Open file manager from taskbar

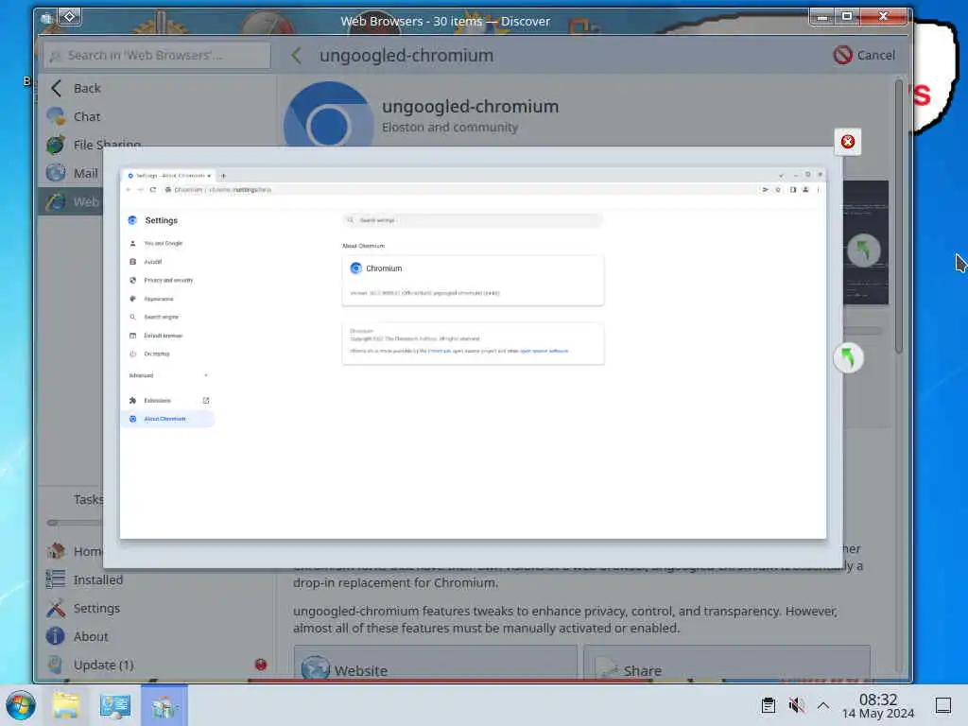(x=66, y=705)
